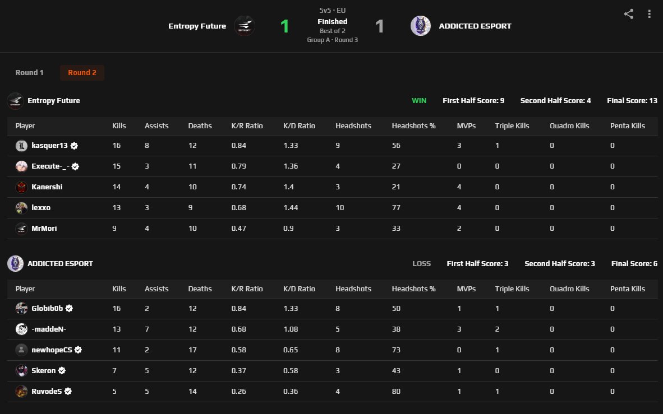Click the 'Finished' match status text
The image size is (663, 414).
[x=333, y=21]
